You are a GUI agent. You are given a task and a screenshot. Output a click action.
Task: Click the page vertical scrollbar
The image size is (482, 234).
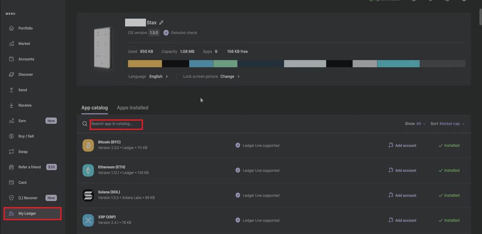(480, 17)
